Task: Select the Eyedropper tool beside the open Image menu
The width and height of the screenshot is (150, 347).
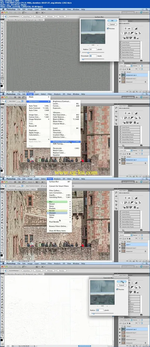Action: click(x=2, y=121)
